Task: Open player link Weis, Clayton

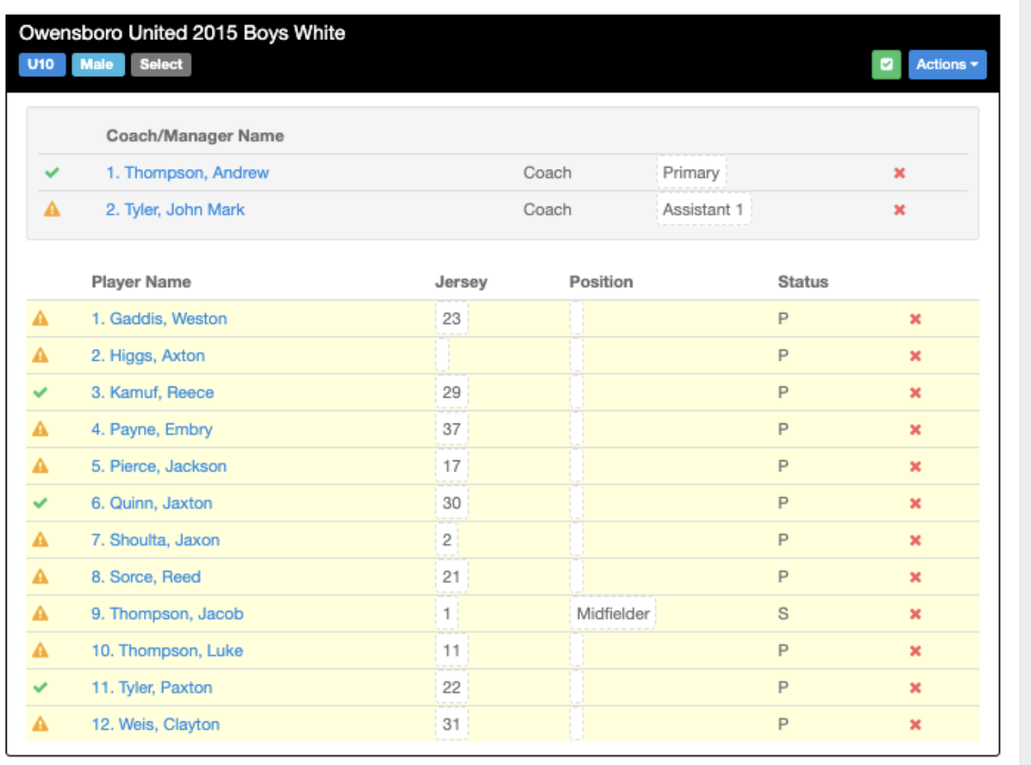Action: [156, 724]
